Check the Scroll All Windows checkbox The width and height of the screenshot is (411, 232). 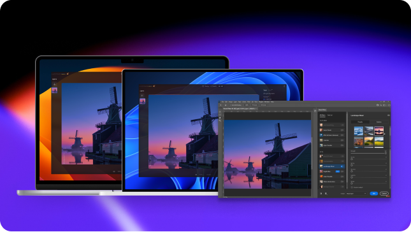coord(231,105)
